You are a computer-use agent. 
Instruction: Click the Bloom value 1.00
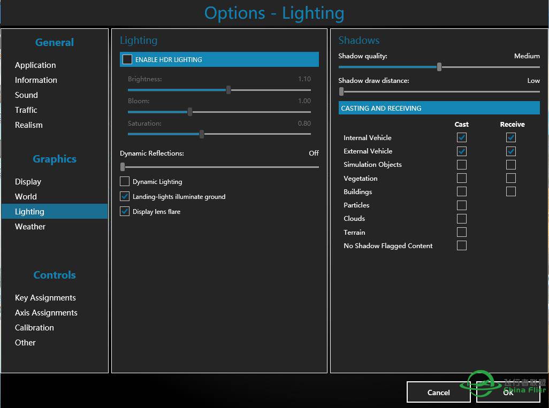(304, 101)
